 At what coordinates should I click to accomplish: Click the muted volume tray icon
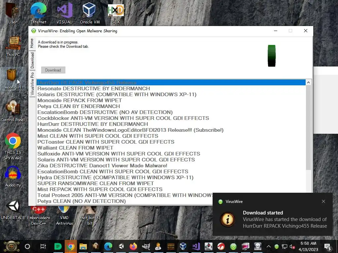tap(292, 246)
